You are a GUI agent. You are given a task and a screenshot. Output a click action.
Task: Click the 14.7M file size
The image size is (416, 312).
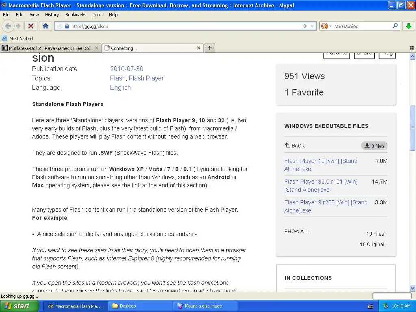[380, 182]
